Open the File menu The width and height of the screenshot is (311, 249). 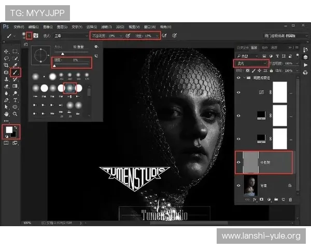pyautogui.click(x=19, y=26)
